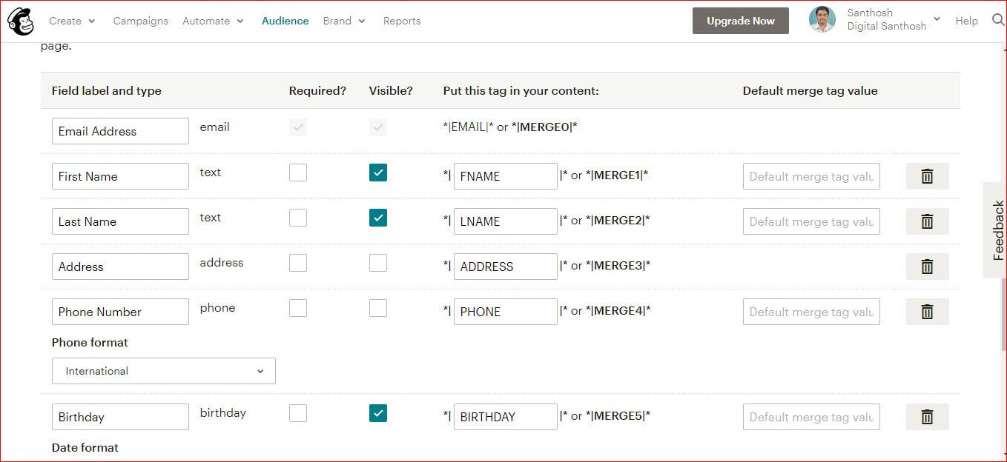The height and width of the screenshot is (462, 1007).
Task: Expand the Automate menu
Action: [213, 21]
